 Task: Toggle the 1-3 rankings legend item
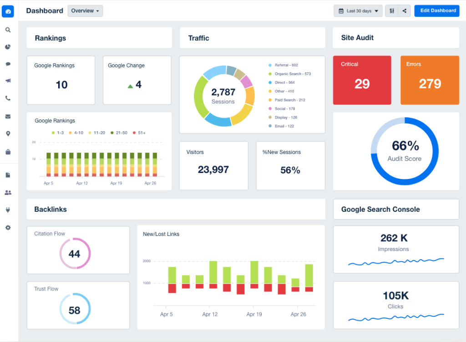pyautogui.click(x=57, y=133)
